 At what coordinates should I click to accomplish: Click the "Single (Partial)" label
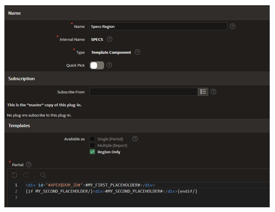(x=110, y=139)
